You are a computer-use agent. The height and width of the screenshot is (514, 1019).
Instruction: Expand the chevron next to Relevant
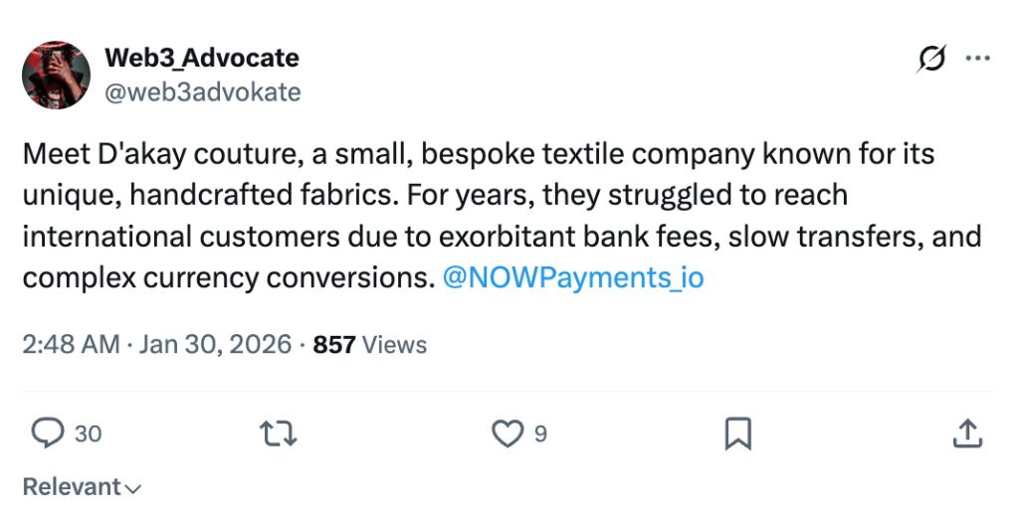click(x=133, y=488)
